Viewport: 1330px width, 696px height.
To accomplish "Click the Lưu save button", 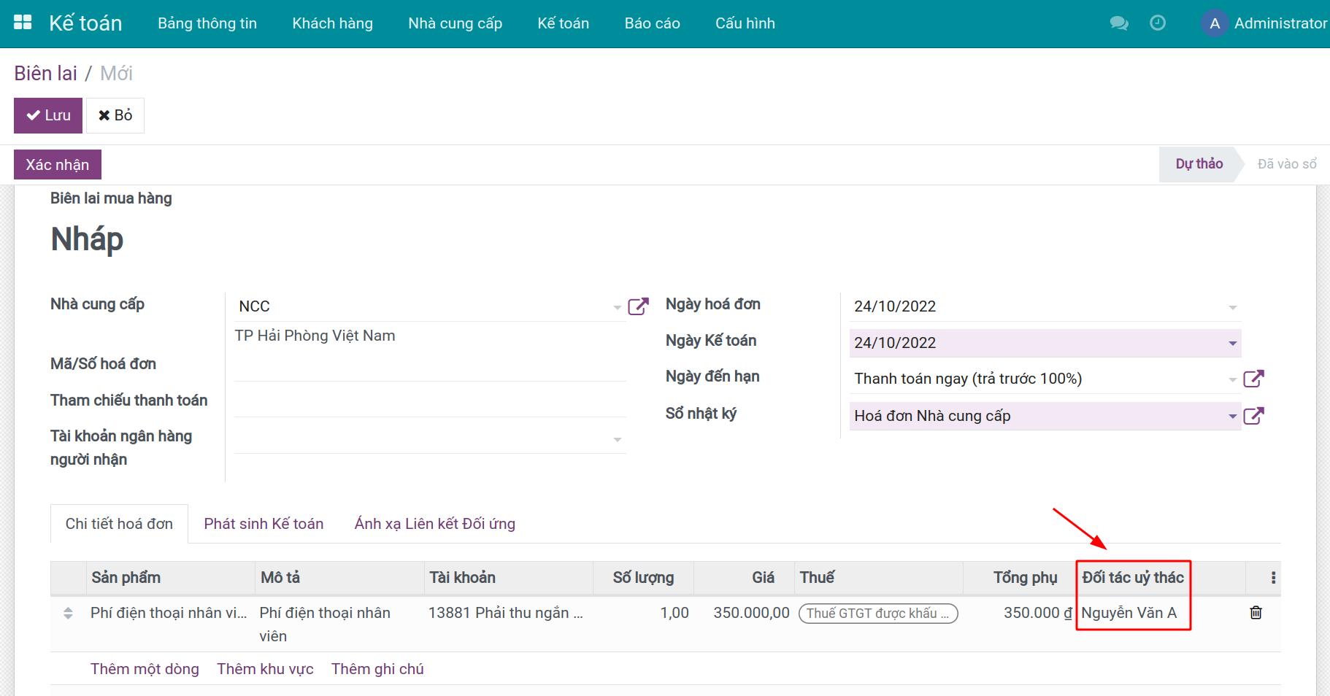I will (48, 115).
